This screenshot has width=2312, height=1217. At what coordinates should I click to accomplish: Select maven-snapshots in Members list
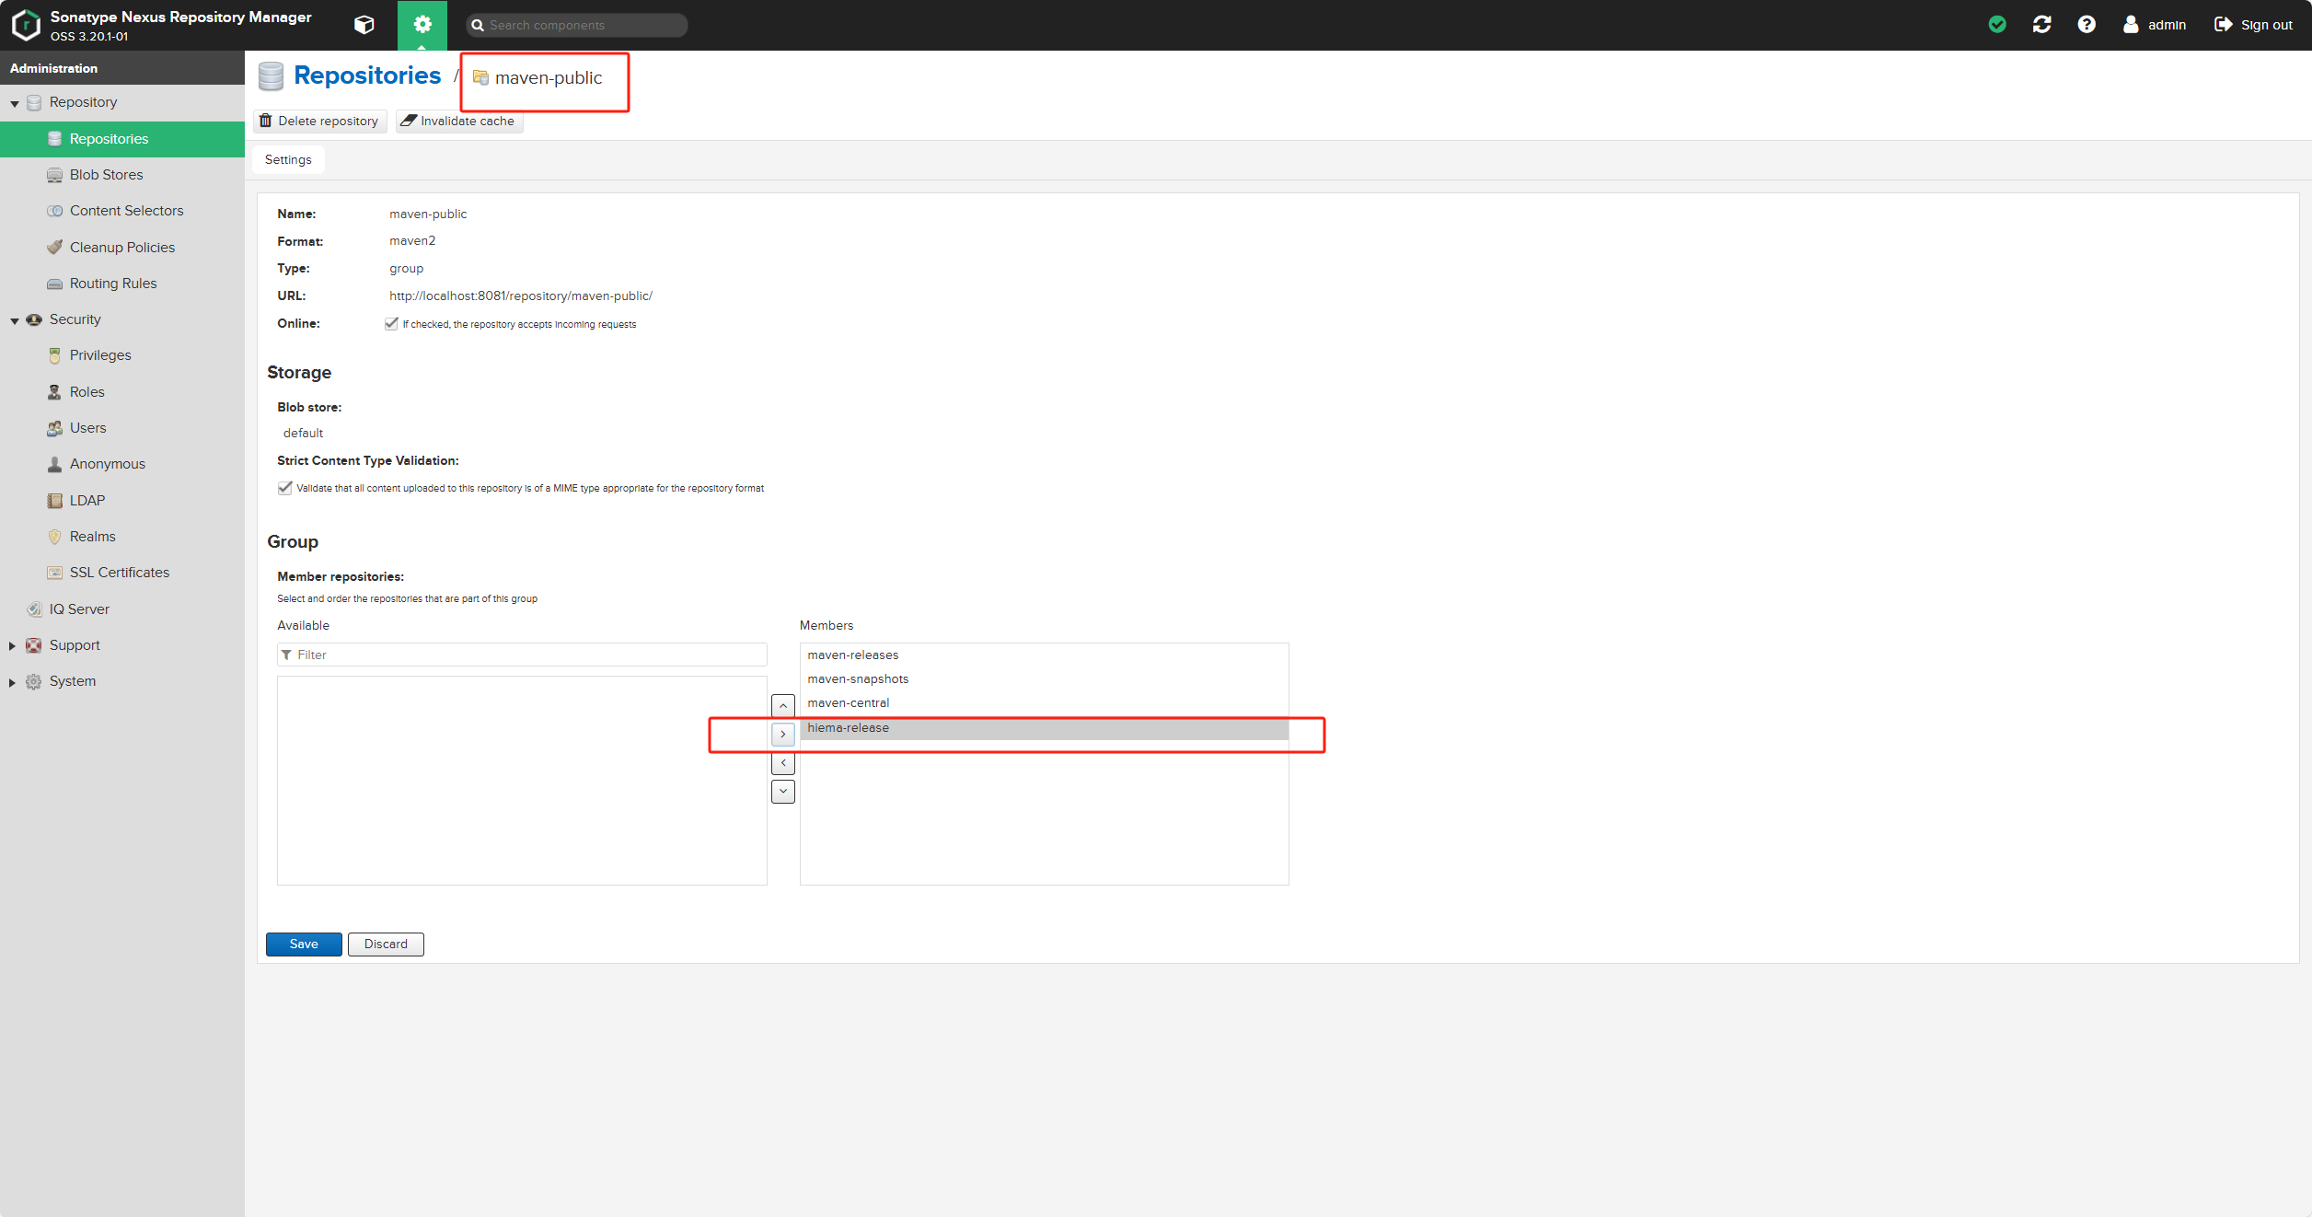(x=1044, y=679)
